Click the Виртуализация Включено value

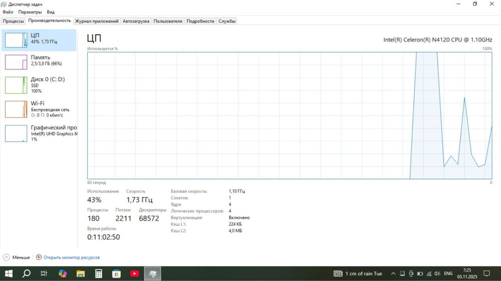click(239, 217)
